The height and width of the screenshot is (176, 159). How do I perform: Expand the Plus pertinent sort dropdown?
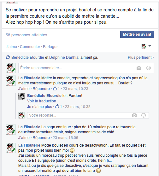tap(141, 58)
